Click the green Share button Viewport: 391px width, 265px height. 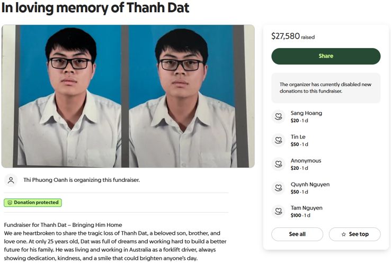[x=326, y=56]
